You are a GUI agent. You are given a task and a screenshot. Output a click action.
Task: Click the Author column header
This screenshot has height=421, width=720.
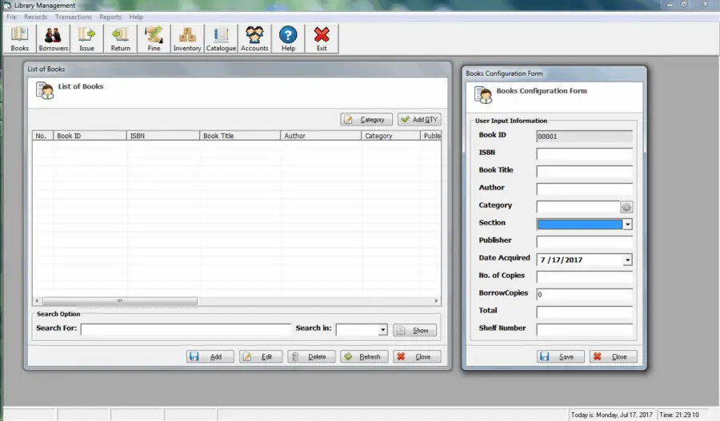coord(321,136)
